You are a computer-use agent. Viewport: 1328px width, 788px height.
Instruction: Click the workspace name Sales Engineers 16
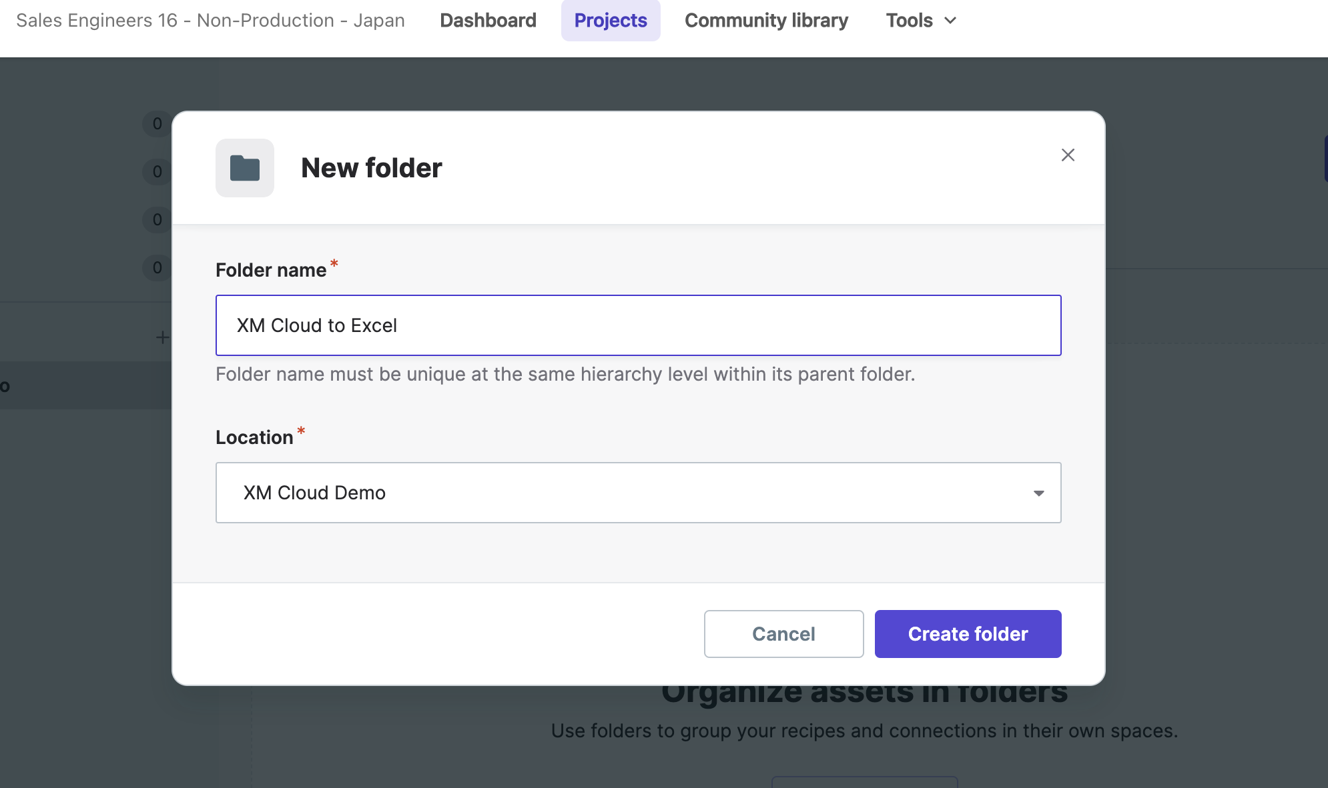pyautogui.click(x=210, y=21)
